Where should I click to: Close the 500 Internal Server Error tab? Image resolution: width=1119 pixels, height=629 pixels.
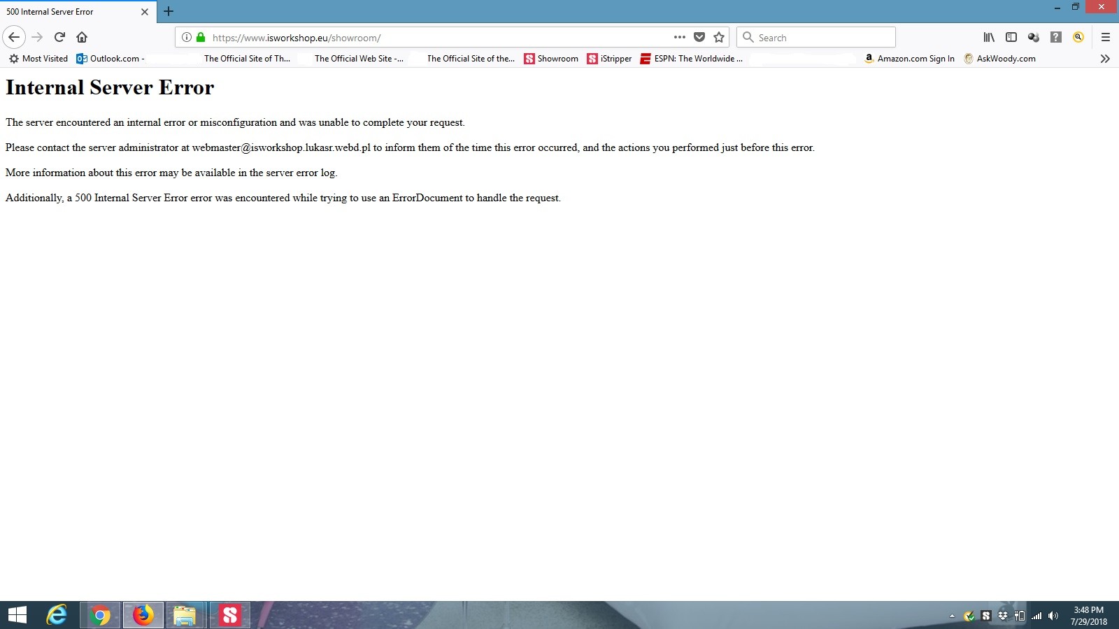(145, 12)
